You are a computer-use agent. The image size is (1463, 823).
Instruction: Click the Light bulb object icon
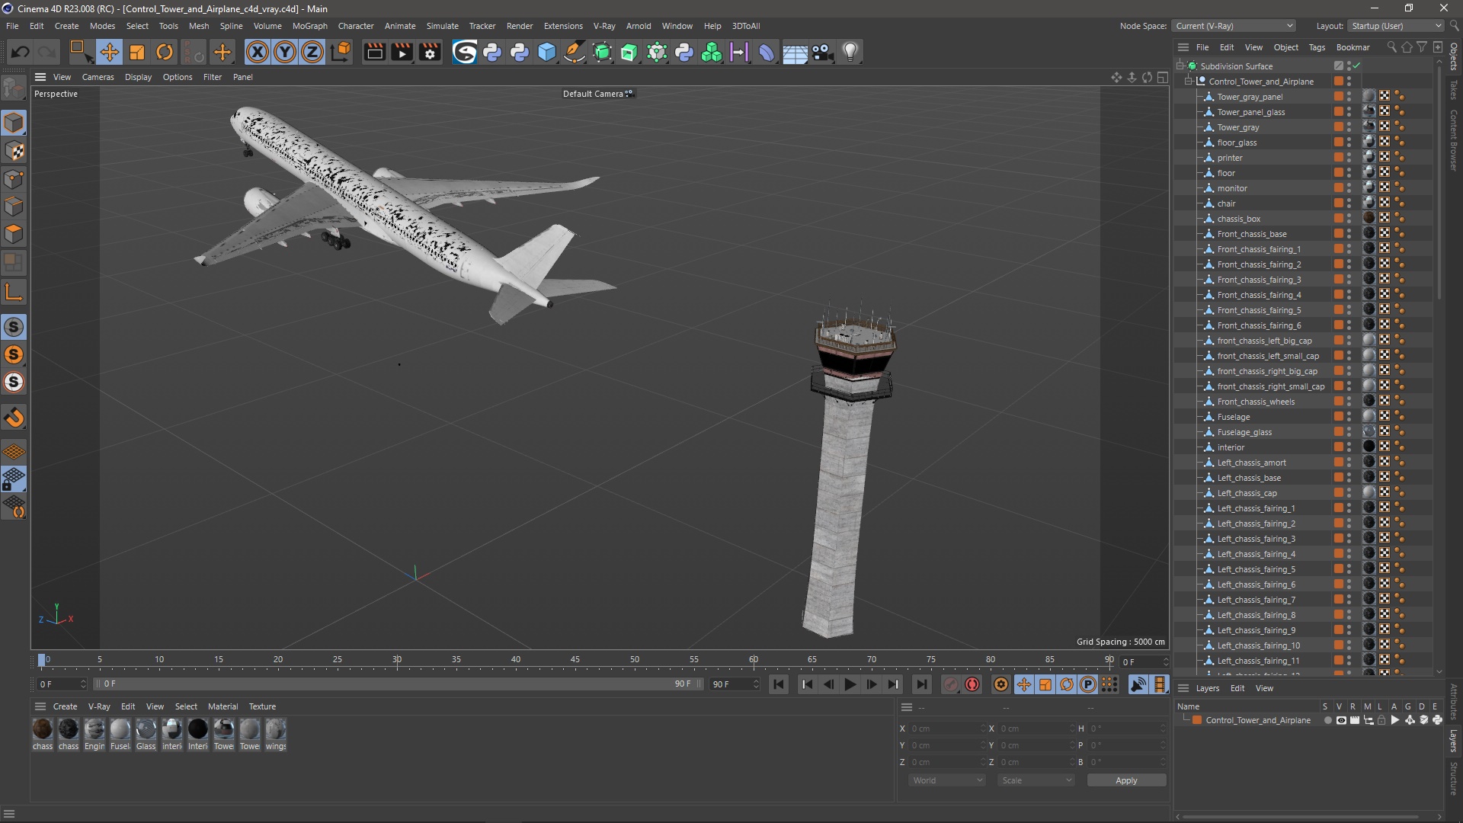pos(850,52)
